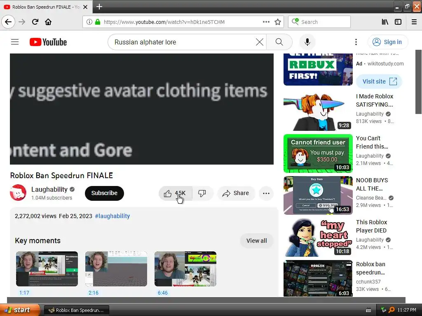Start voice search with microphone icon
The height and width of the screenshot is (316, 422).
click(x=307, y=42)
